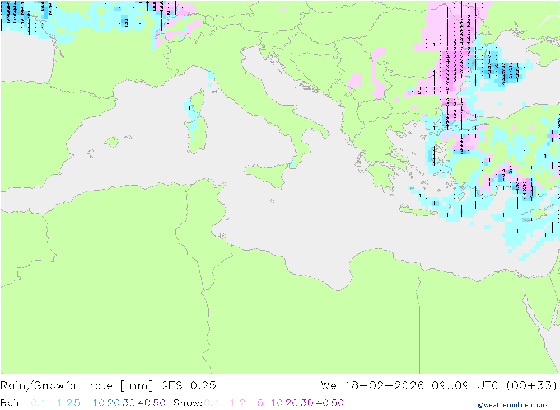Select the Rain legend value 0.1

tap(38, 403)
